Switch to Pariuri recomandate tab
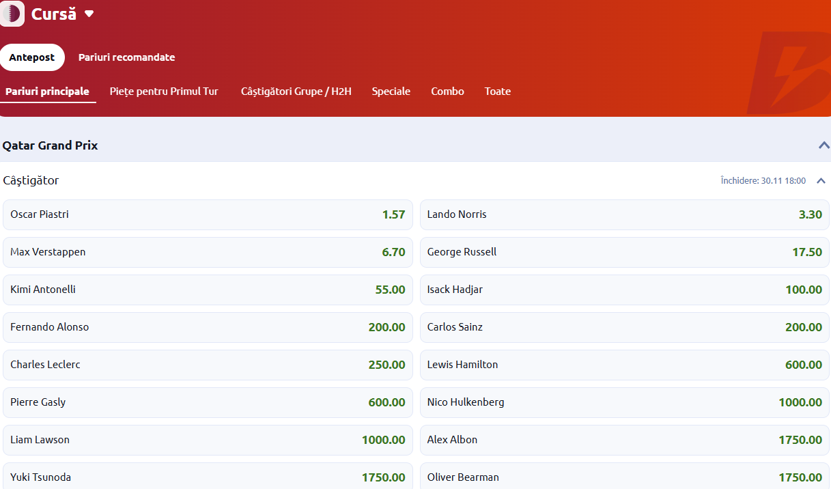831x489 pixels. click(126, 57)
